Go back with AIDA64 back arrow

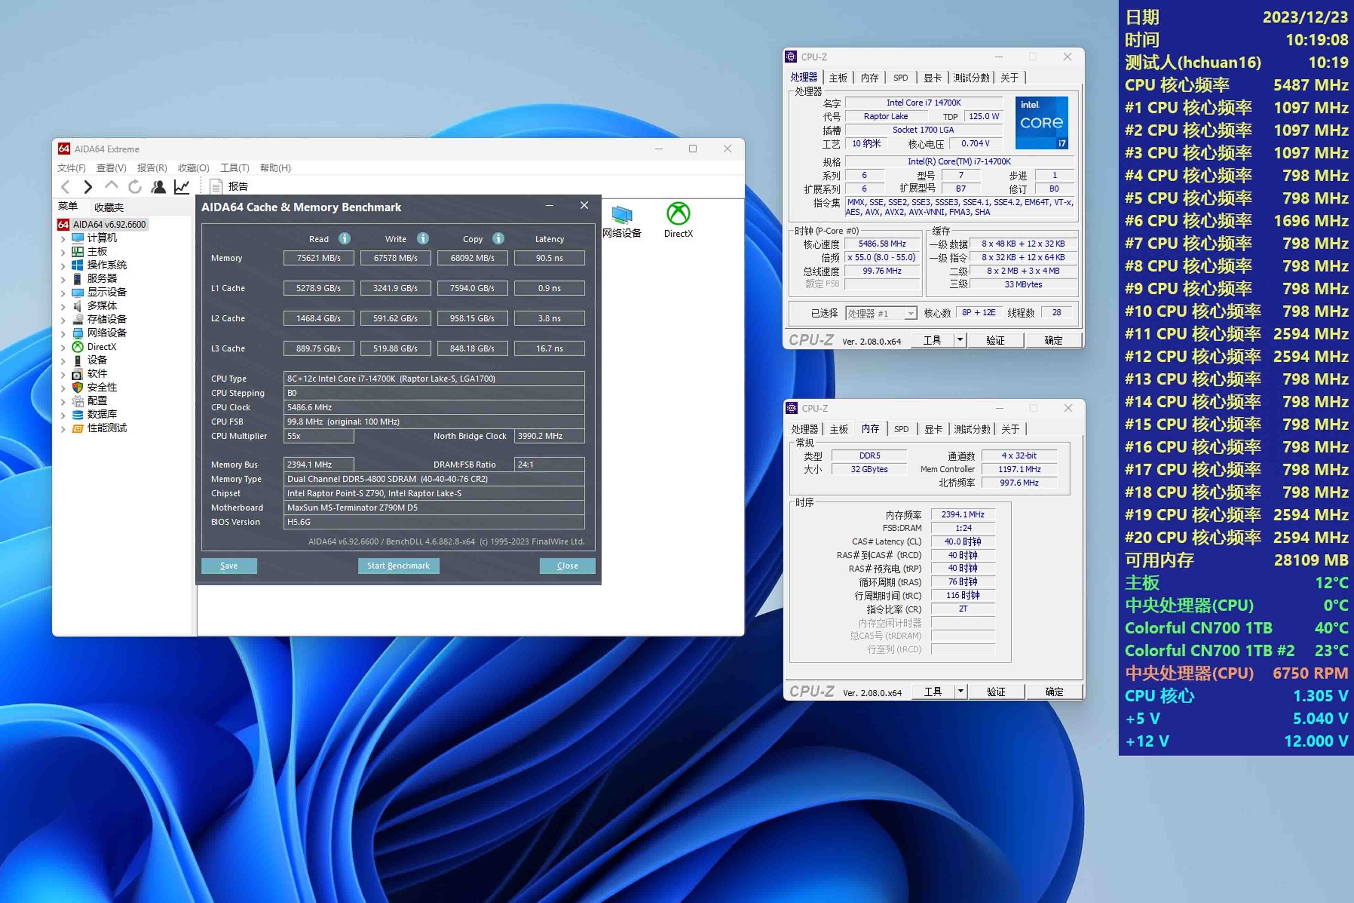click(65, 187)
